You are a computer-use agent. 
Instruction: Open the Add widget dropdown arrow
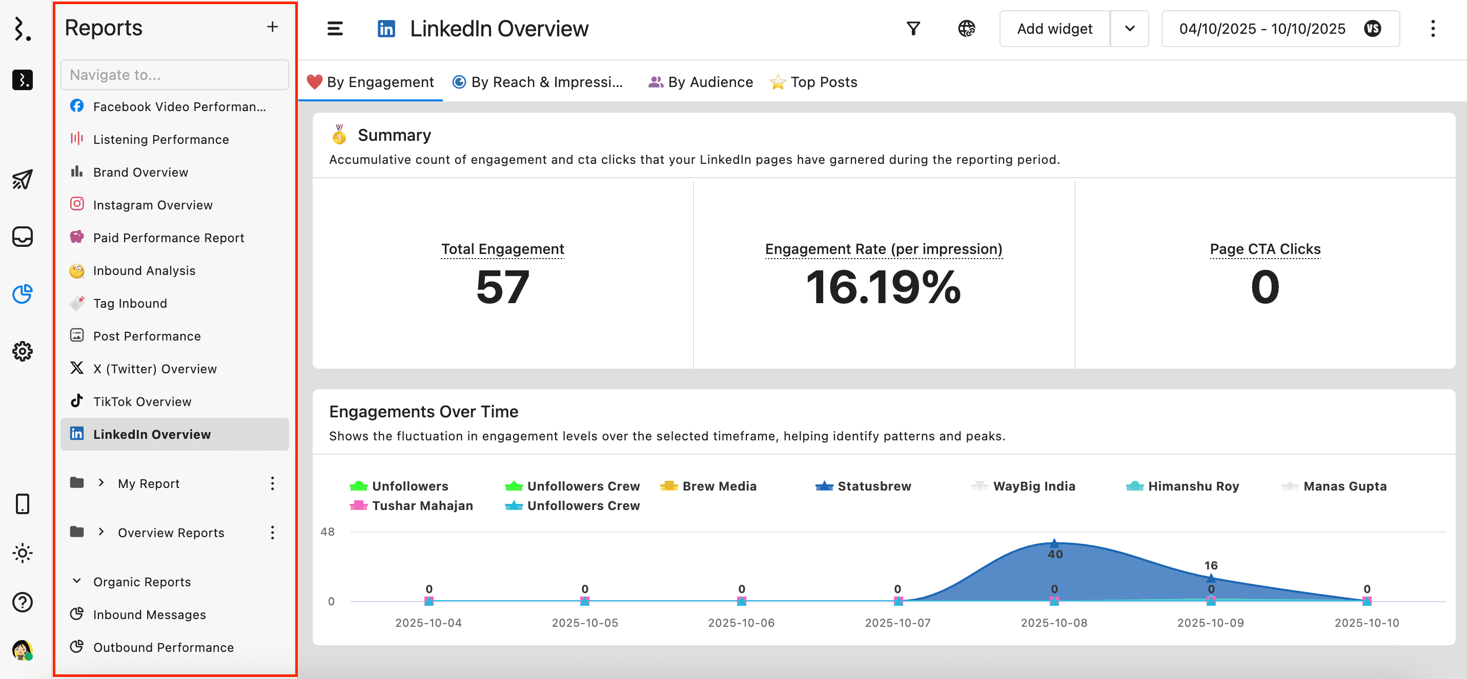(x=1130, y=29)
